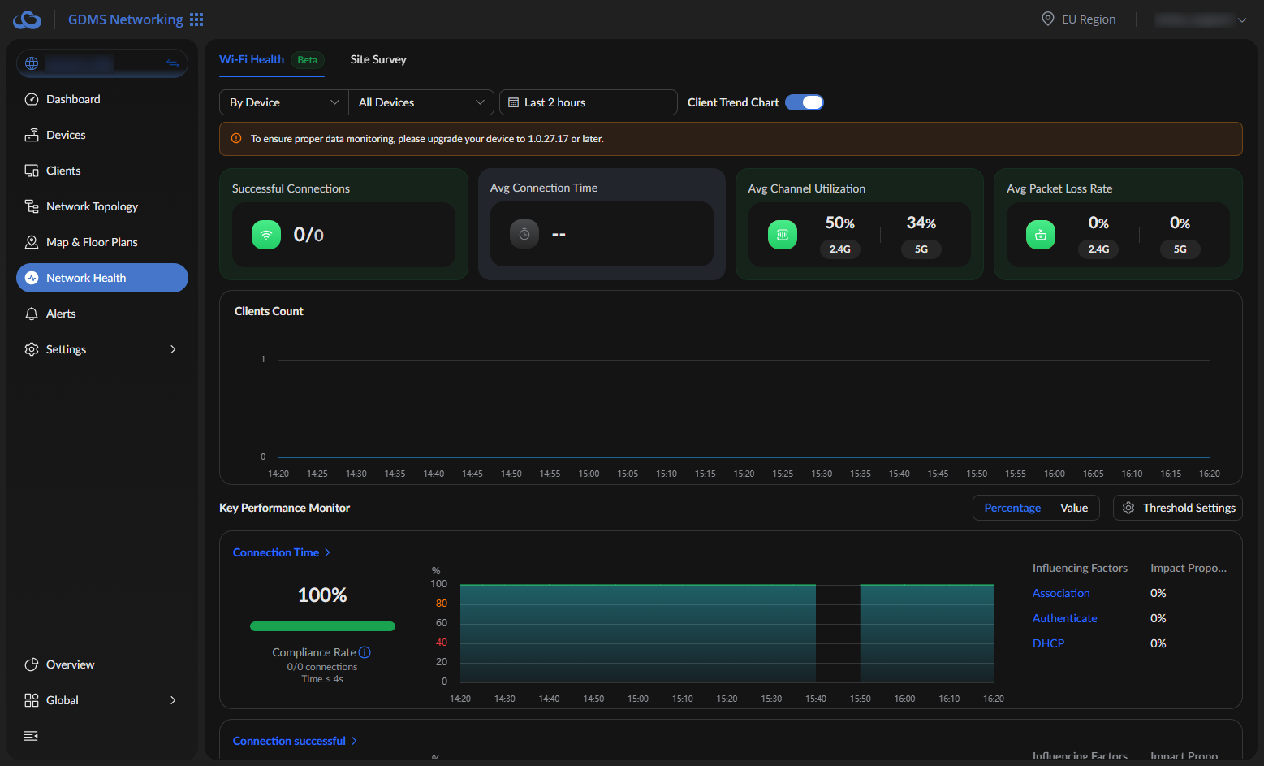Toggle the Client Trend Chart switch
The width and height of the screenshot is (1264, 766).
805,102
